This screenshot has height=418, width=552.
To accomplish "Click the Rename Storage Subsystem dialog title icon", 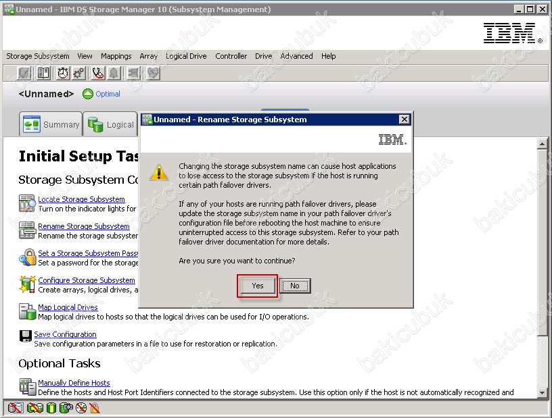I will click(x=147, y=120).
